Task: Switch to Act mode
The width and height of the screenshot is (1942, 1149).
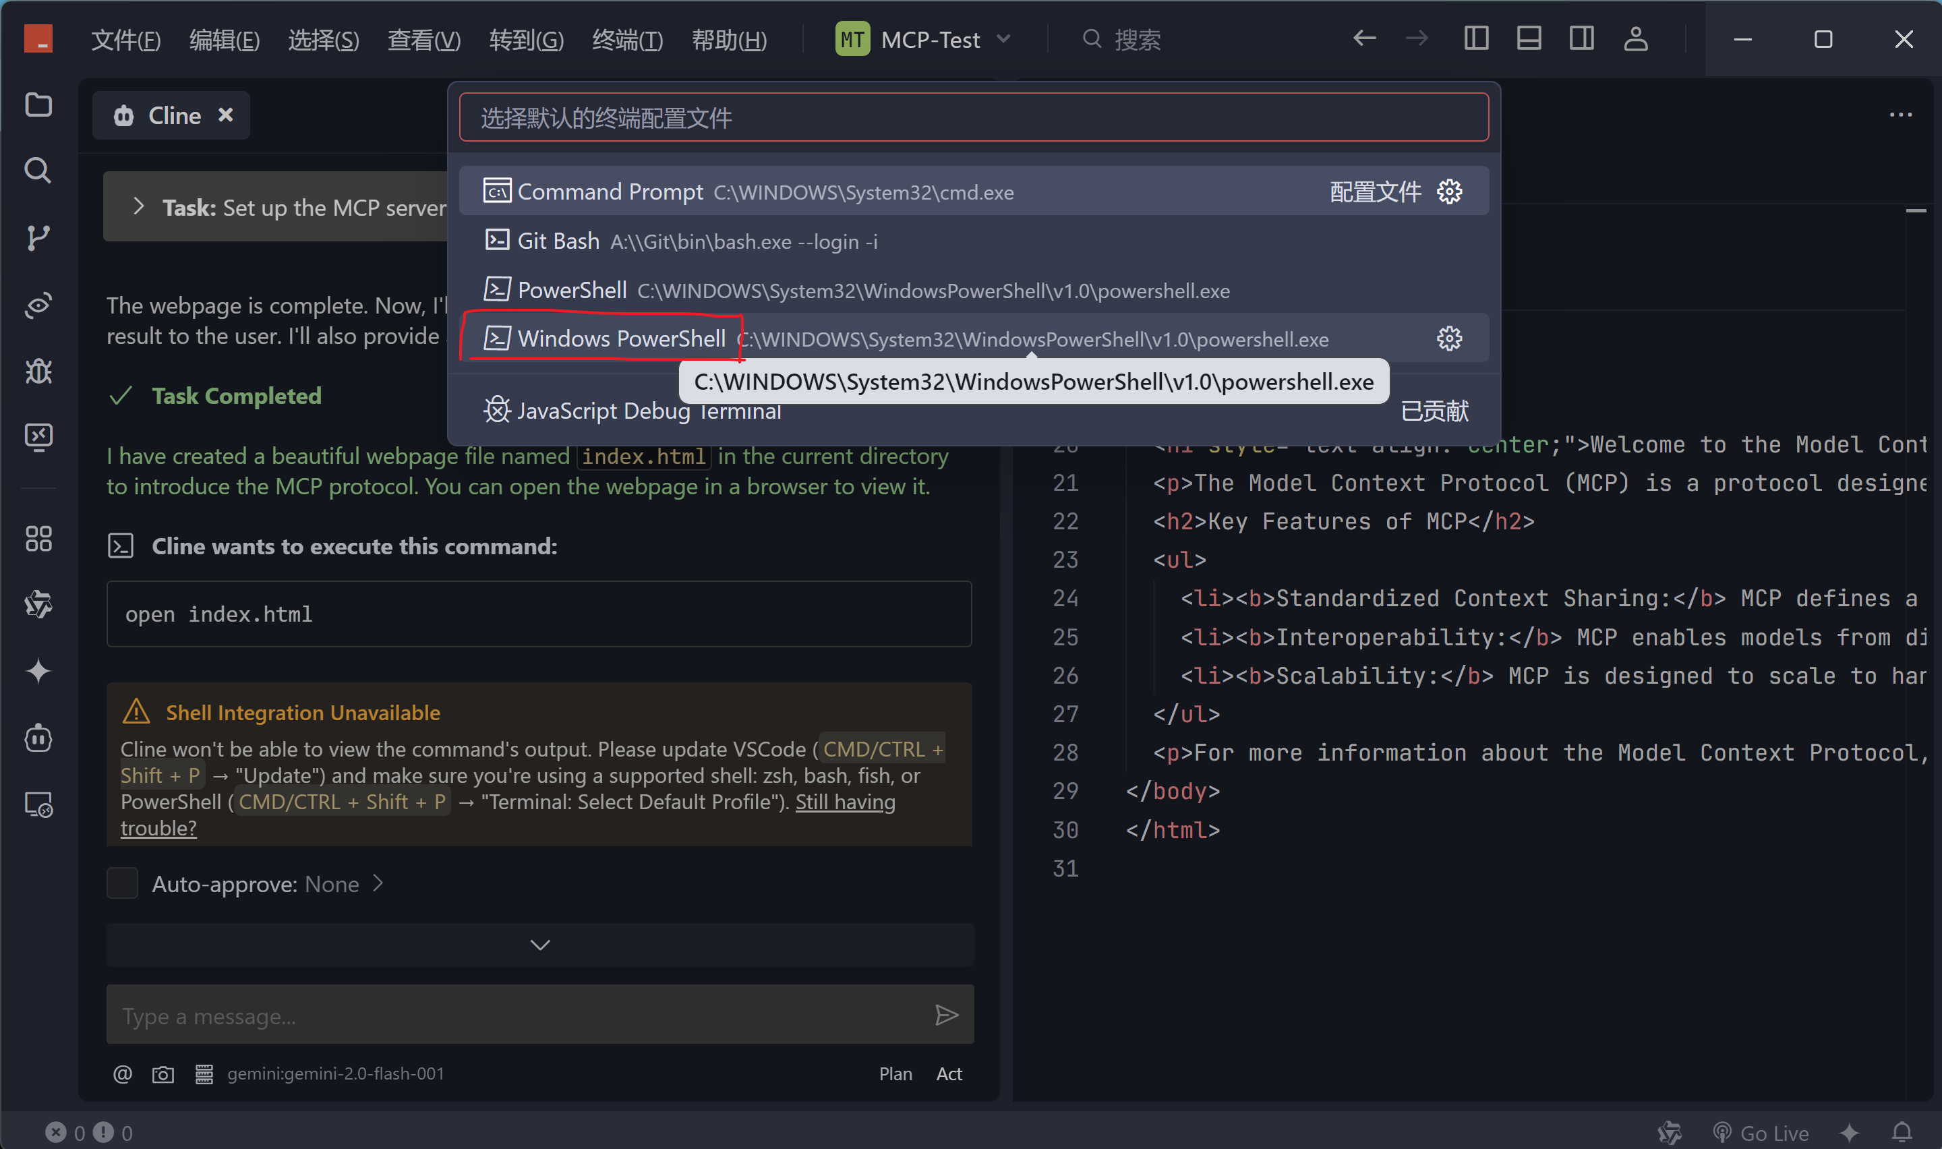Action: pos(949,1074)
